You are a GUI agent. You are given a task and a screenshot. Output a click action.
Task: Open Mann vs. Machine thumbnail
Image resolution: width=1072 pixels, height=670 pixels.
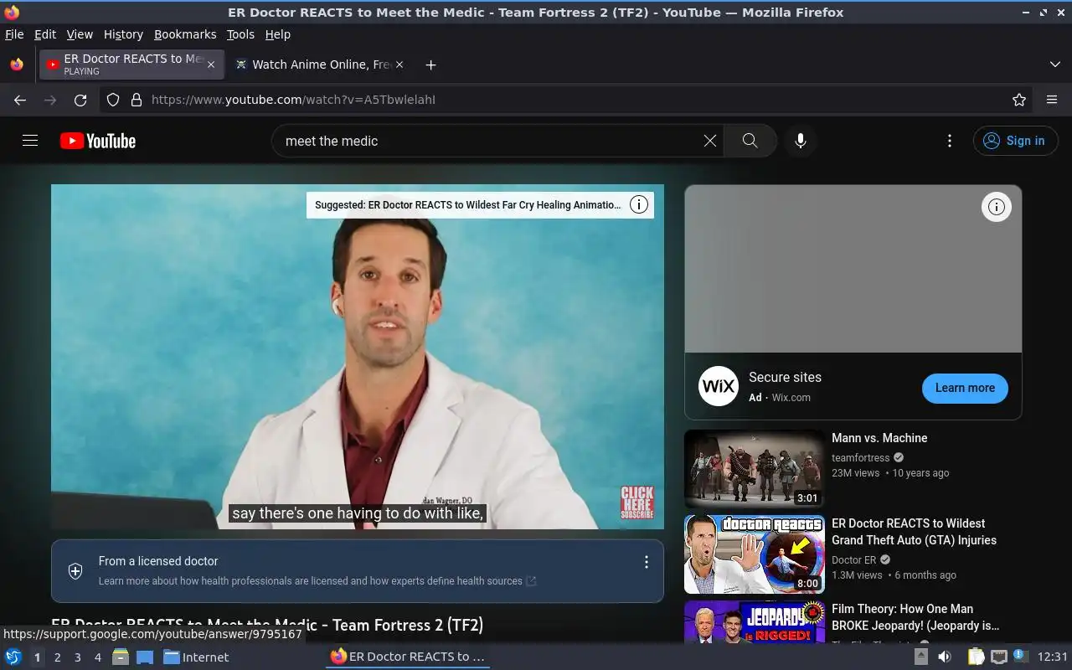[755, 469]
